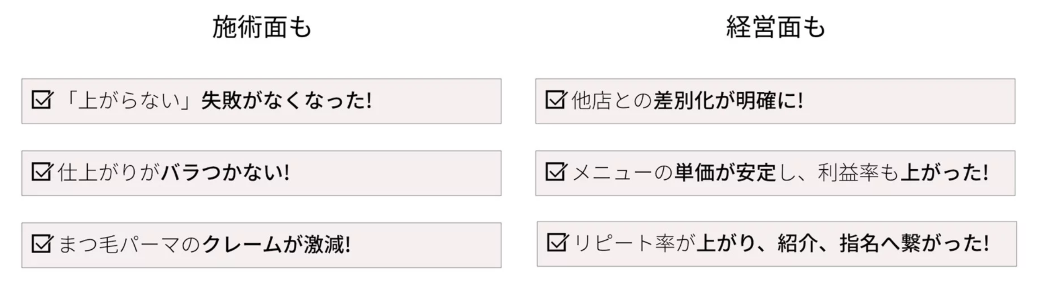Image resolution: width=1053 pixels, height=285 pixels.
Task: Check the box for まつ毛パーマのクレームが激減
Action: [x=42, y=244]
